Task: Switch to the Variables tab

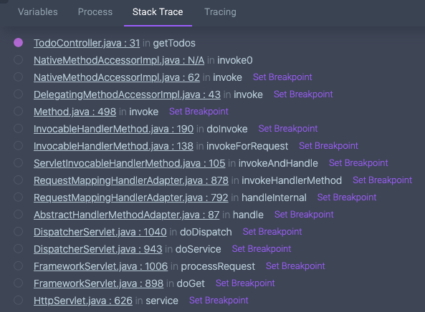Action: [38, 12]
